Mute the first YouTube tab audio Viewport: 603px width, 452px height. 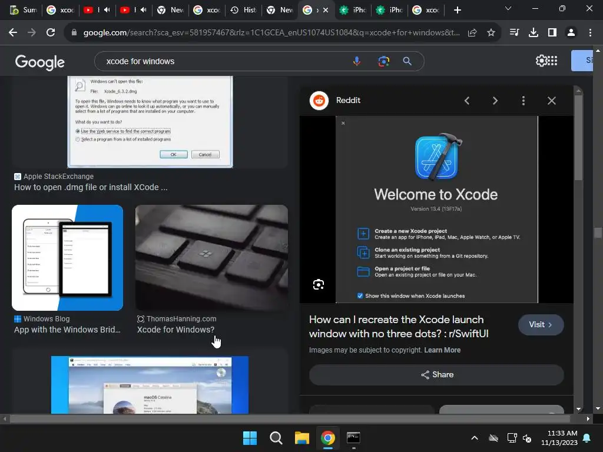(107, 10)
